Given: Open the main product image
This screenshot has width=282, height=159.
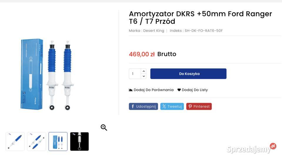Looking at the screenshot, I should (48, 74).
